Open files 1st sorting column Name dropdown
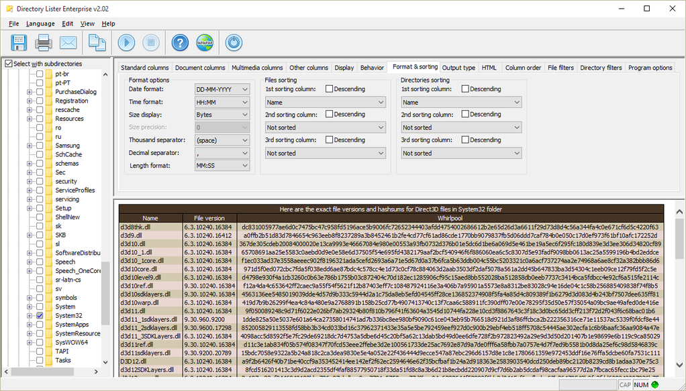This screenshot has height=391, width=686. [325, 103]
